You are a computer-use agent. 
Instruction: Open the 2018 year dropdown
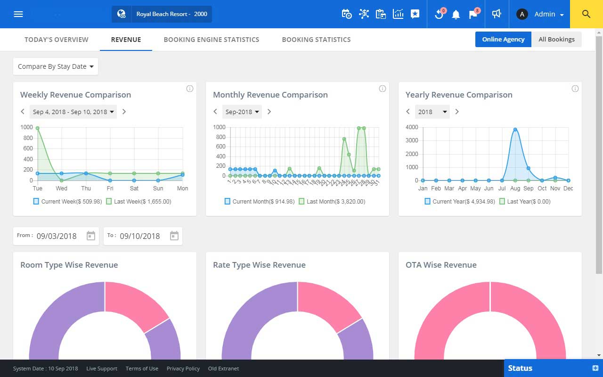point(432,112)
